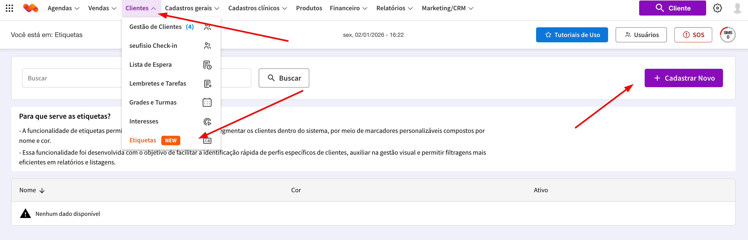The width and height of the screenshot is (748, 240).
Task: Expand the Relatórios dropdown menu
Action: point(394,8)
